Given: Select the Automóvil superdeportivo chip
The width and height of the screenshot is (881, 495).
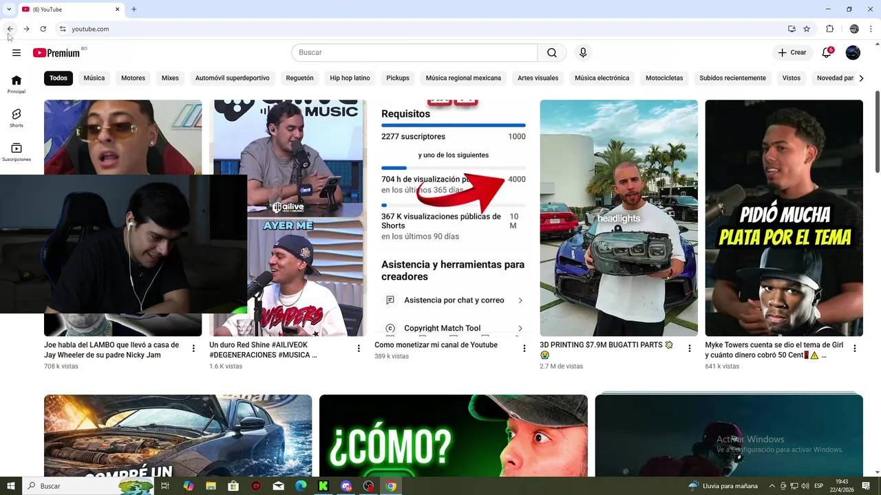Looking at the screenshot, I should pos(233,78).
